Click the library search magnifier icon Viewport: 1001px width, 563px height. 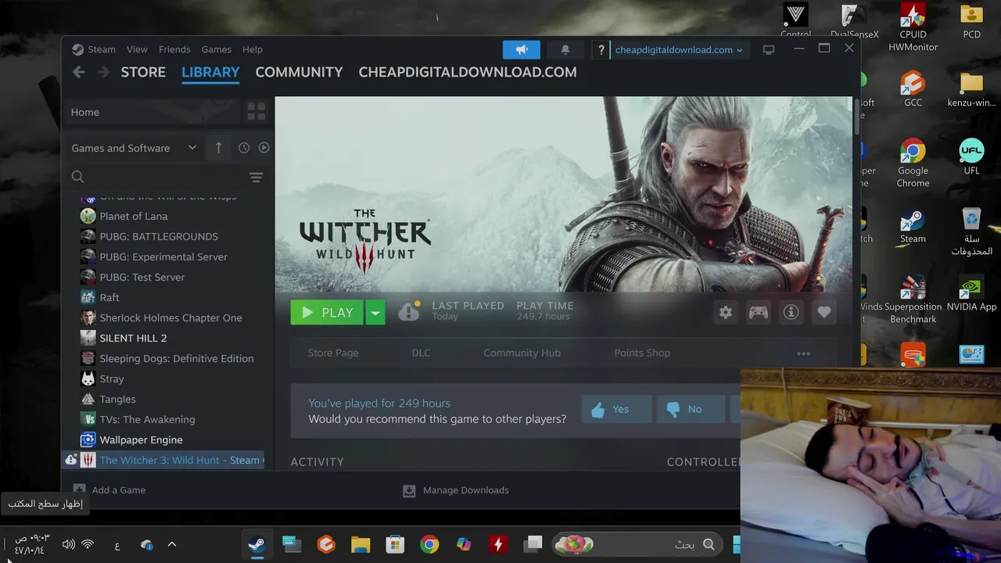[x=77, y=177]
